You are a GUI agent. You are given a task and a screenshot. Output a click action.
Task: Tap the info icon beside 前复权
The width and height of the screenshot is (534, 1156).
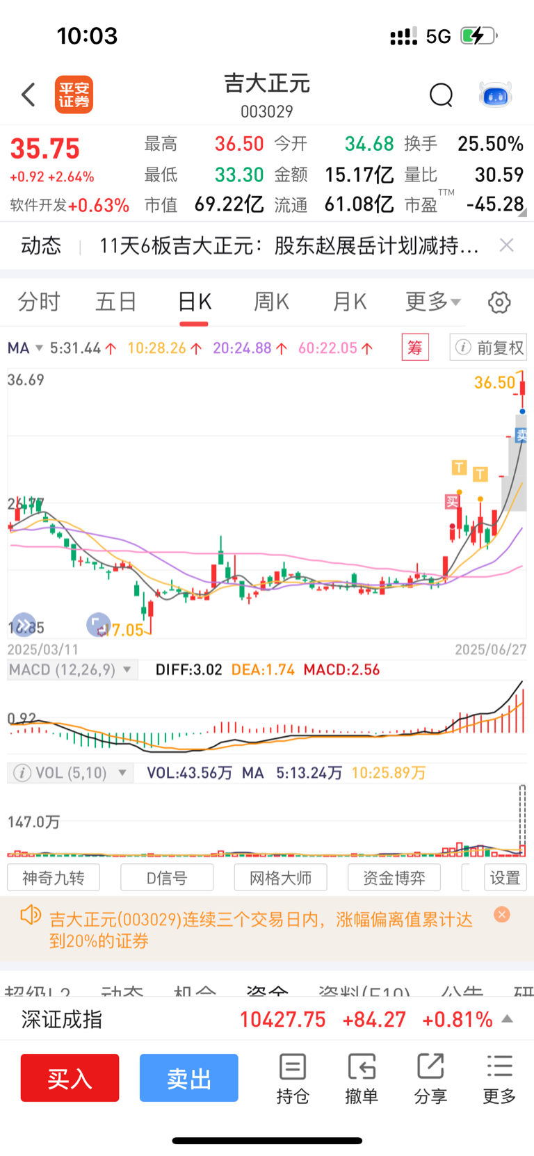point(463,348)
